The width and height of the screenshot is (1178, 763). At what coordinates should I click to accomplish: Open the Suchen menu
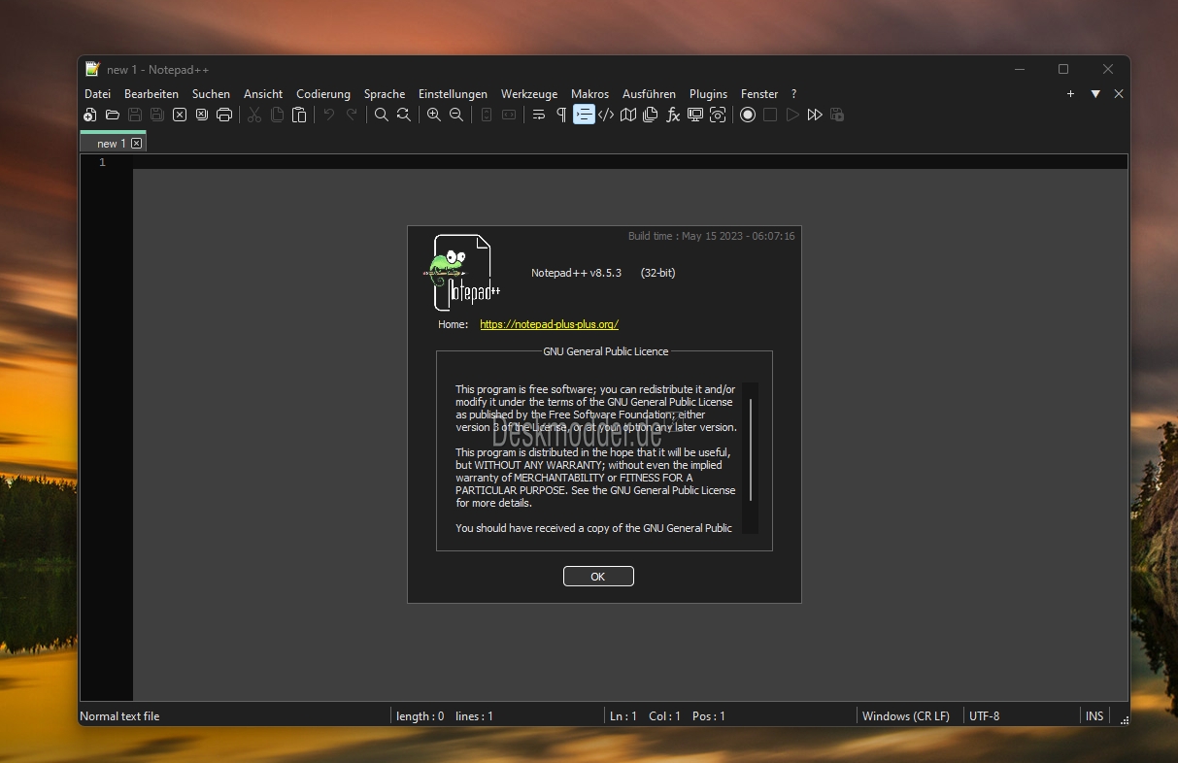211,94
